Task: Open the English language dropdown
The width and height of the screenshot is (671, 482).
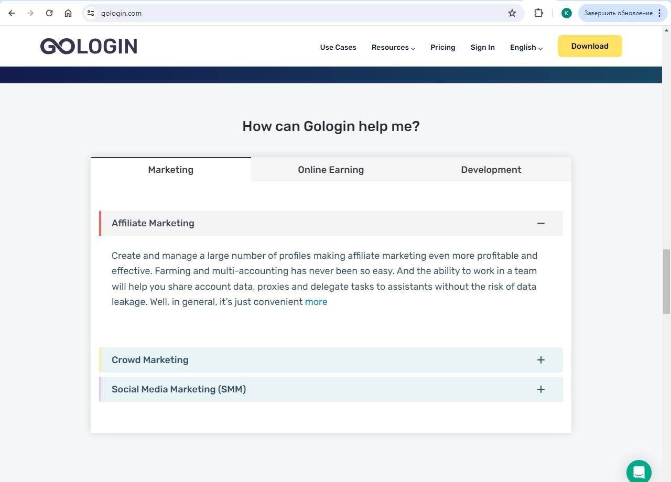Action: pyautogui.click(x=526, y=47)
